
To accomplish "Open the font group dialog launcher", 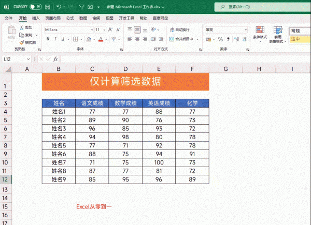I will click(122, 50).
